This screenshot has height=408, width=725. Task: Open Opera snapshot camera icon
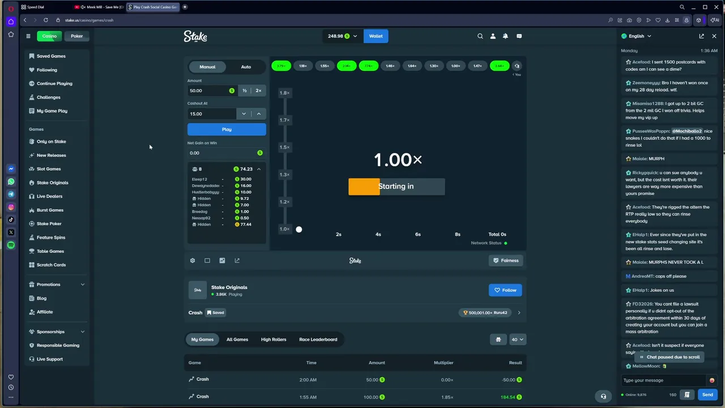[629, 20]
